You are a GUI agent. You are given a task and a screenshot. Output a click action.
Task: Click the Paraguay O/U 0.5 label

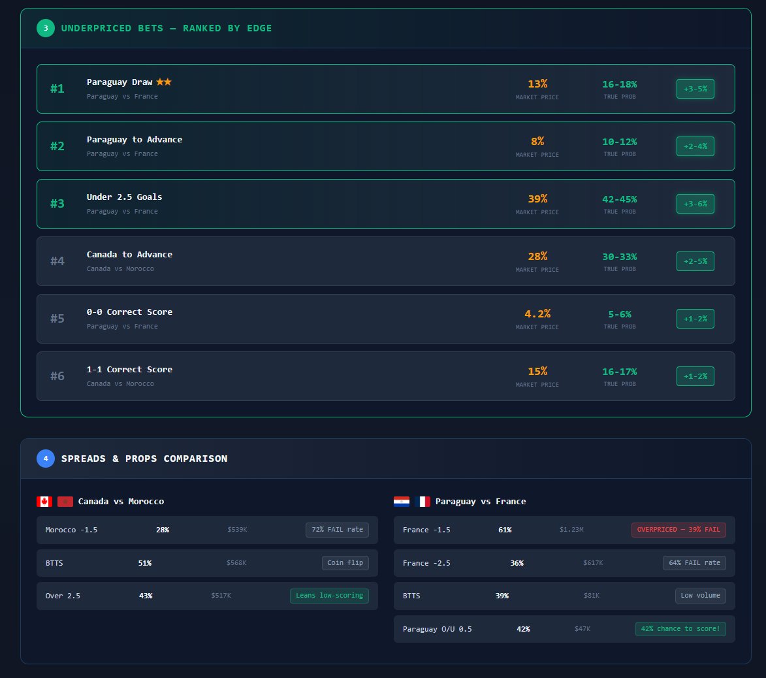pos(438,629)
